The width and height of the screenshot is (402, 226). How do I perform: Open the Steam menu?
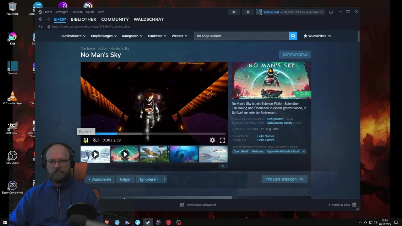(48, 12)
